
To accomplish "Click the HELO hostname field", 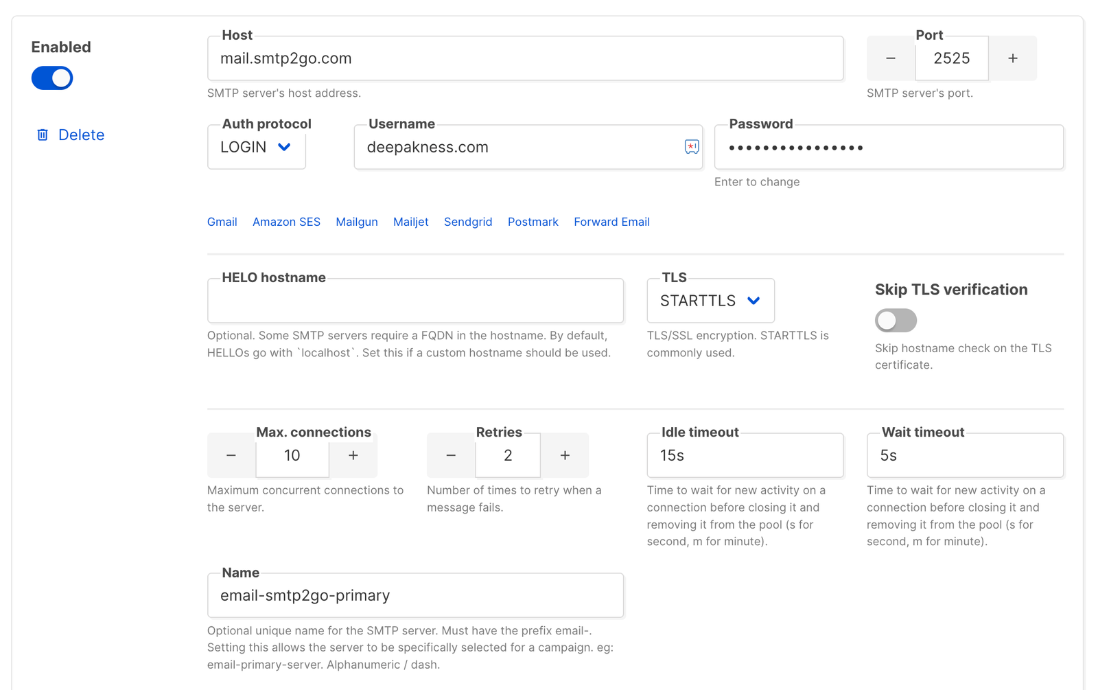I will pos(414,300).
